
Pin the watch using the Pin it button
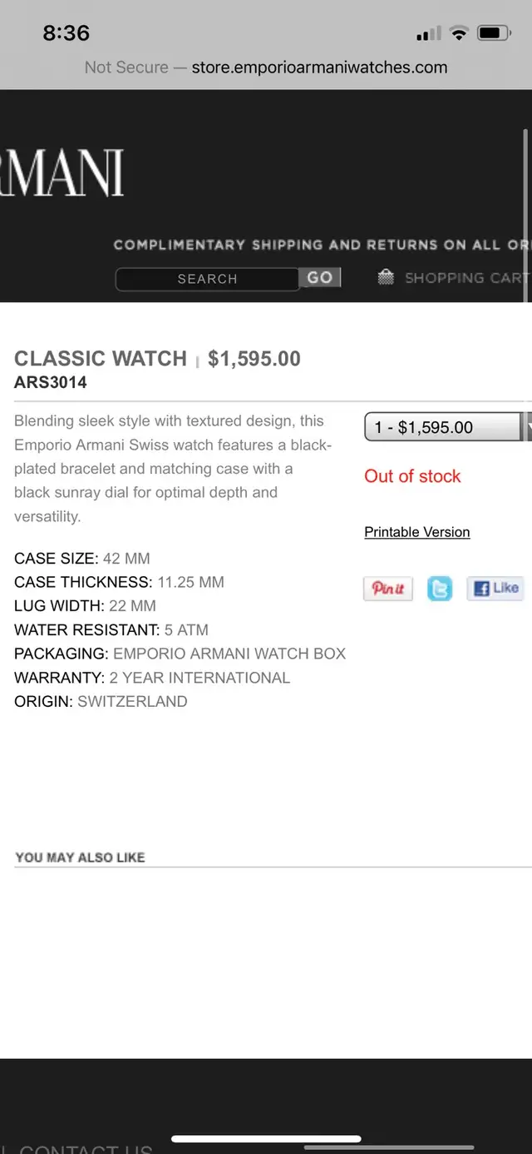(x=387, y=589)
